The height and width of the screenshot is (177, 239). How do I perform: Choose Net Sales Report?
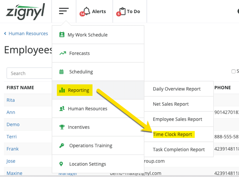coord(171,104)
